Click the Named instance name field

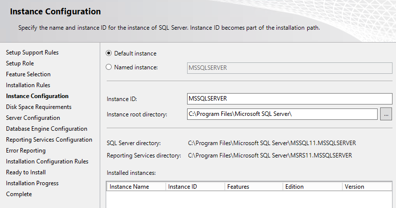pyautogui.click(x=289, y=68)
